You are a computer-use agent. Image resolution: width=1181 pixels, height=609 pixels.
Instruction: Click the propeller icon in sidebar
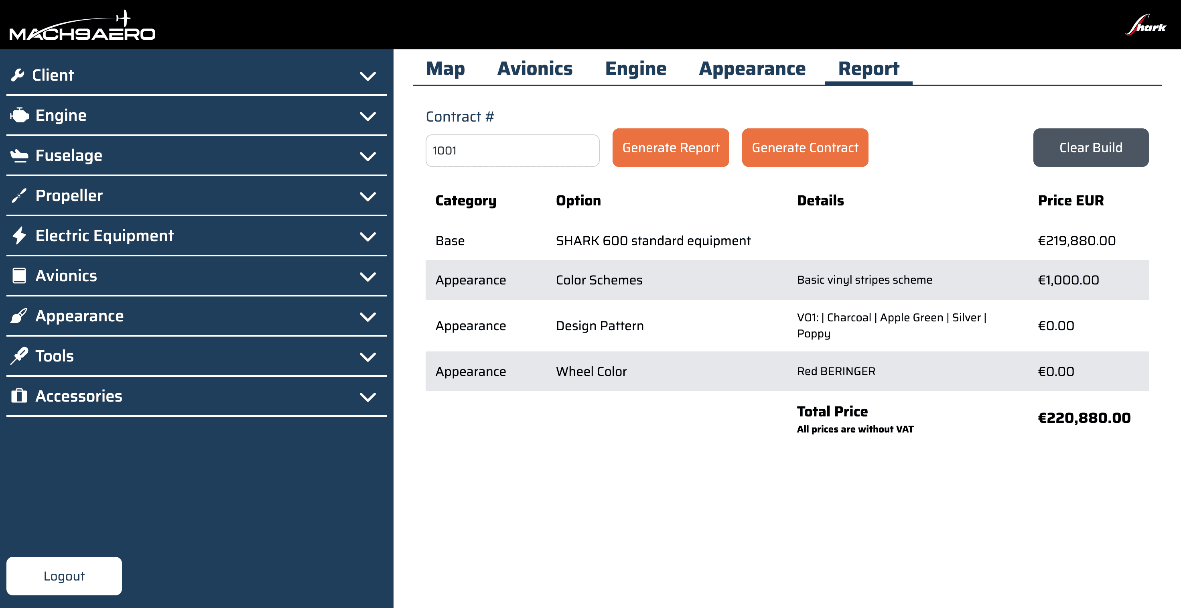(x=19, y=196)
